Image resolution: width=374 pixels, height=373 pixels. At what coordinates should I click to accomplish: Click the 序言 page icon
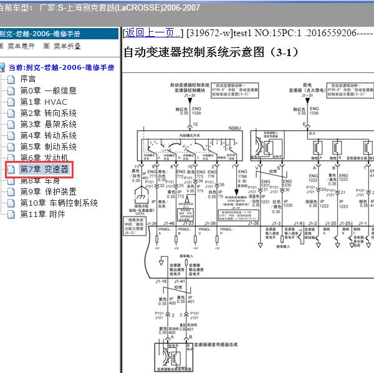point(11,79)
